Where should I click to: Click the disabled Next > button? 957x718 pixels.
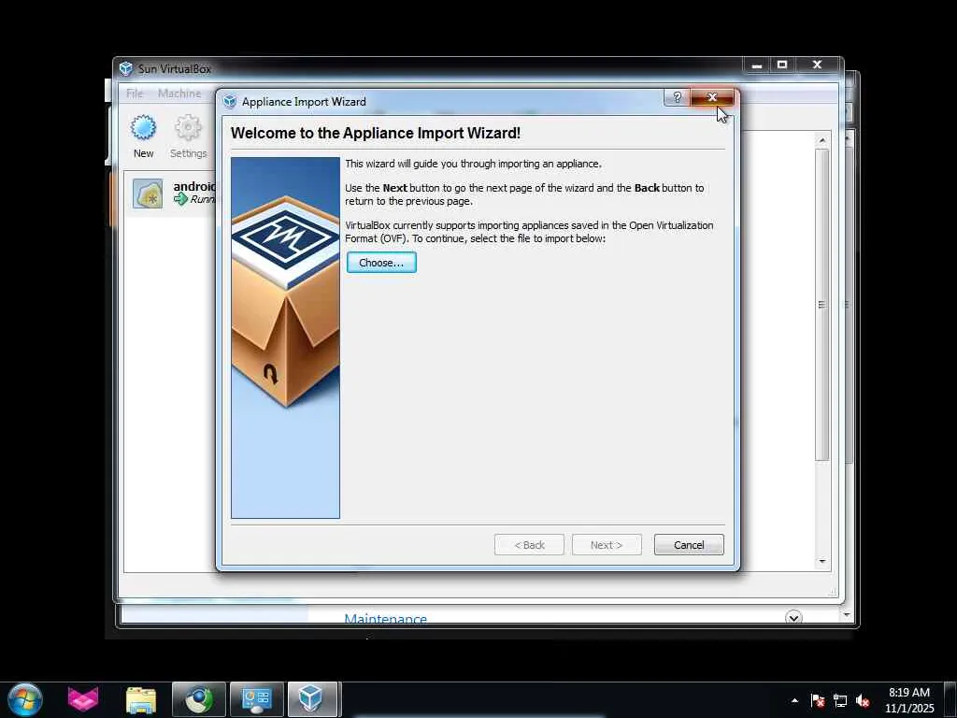[x=607, y=545]
